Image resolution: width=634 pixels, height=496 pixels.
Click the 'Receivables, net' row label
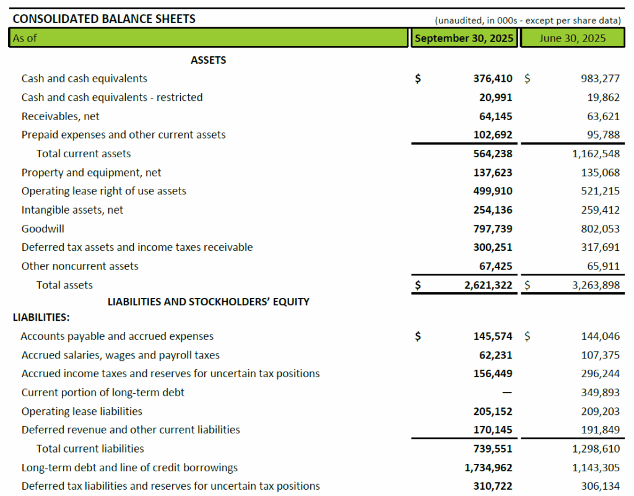[x=60, y=116]
